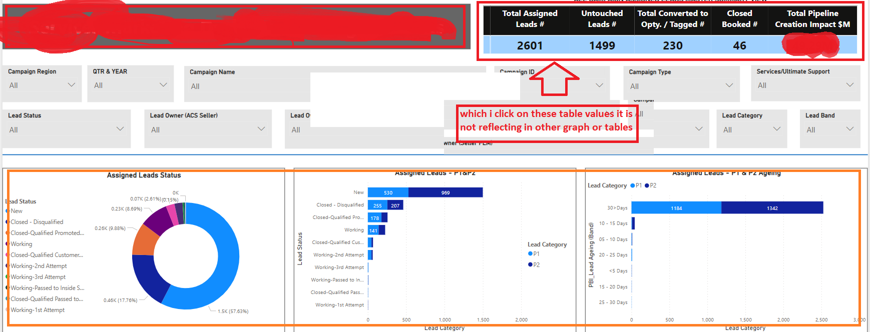This screenshot has width=870, height=332.
Task: Click the Total Assigned Leads # column header
Action: [530, 19]
